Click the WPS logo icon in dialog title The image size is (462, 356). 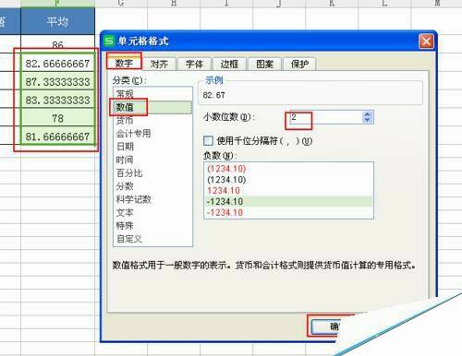click(109, 41)
